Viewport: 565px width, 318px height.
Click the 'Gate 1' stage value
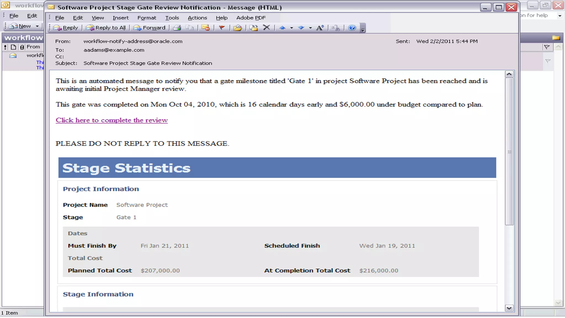[x=126, y=217]
